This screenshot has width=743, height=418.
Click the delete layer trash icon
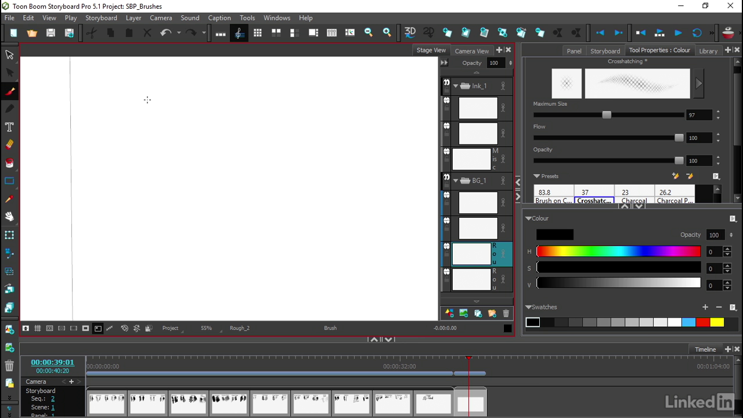point(506,313)
